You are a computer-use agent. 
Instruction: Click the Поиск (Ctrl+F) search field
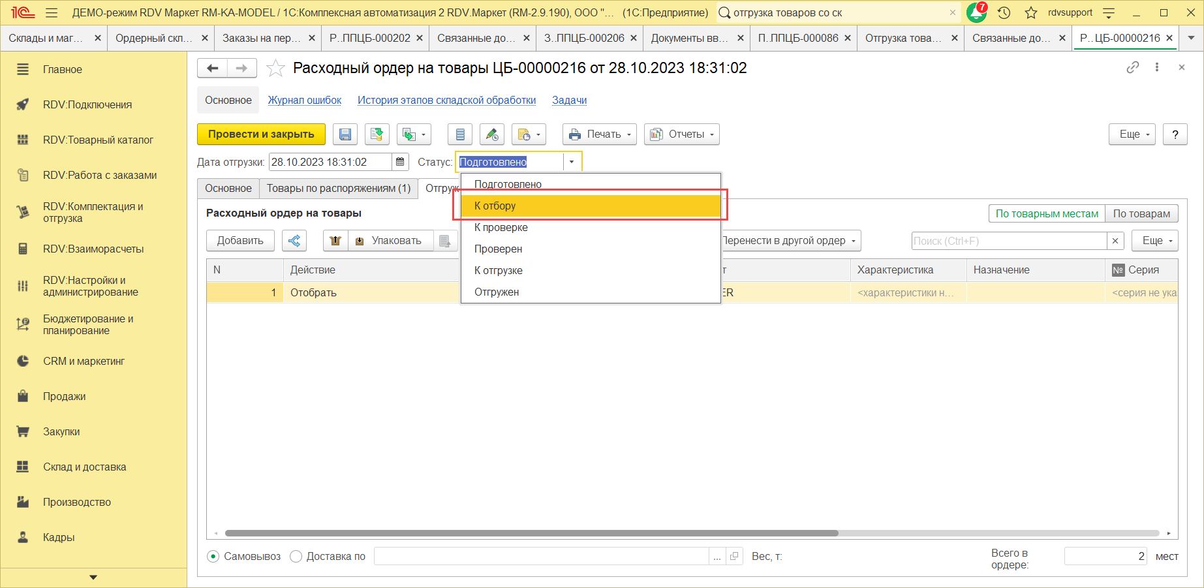[x=1009, y=241]
